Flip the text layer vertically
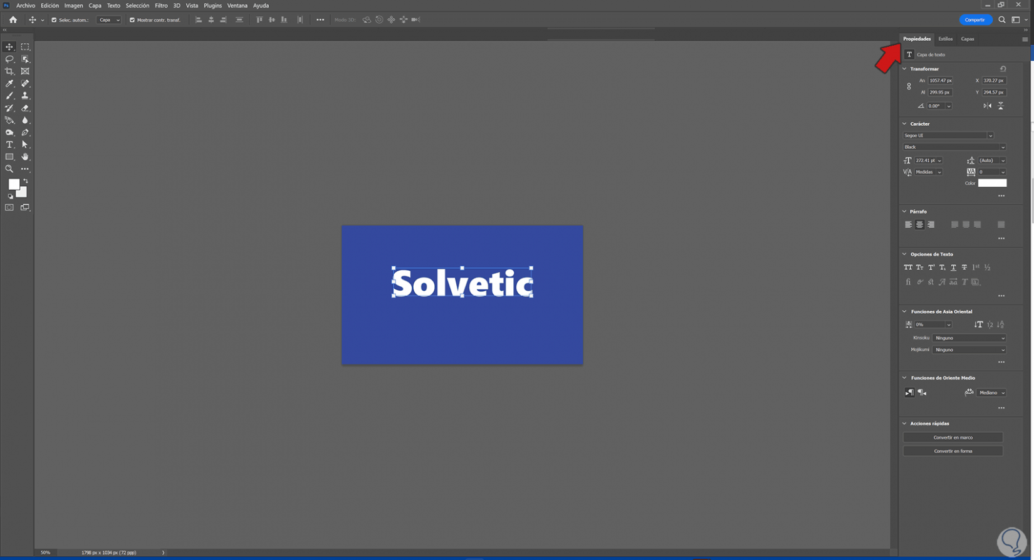 (1001, 106)
